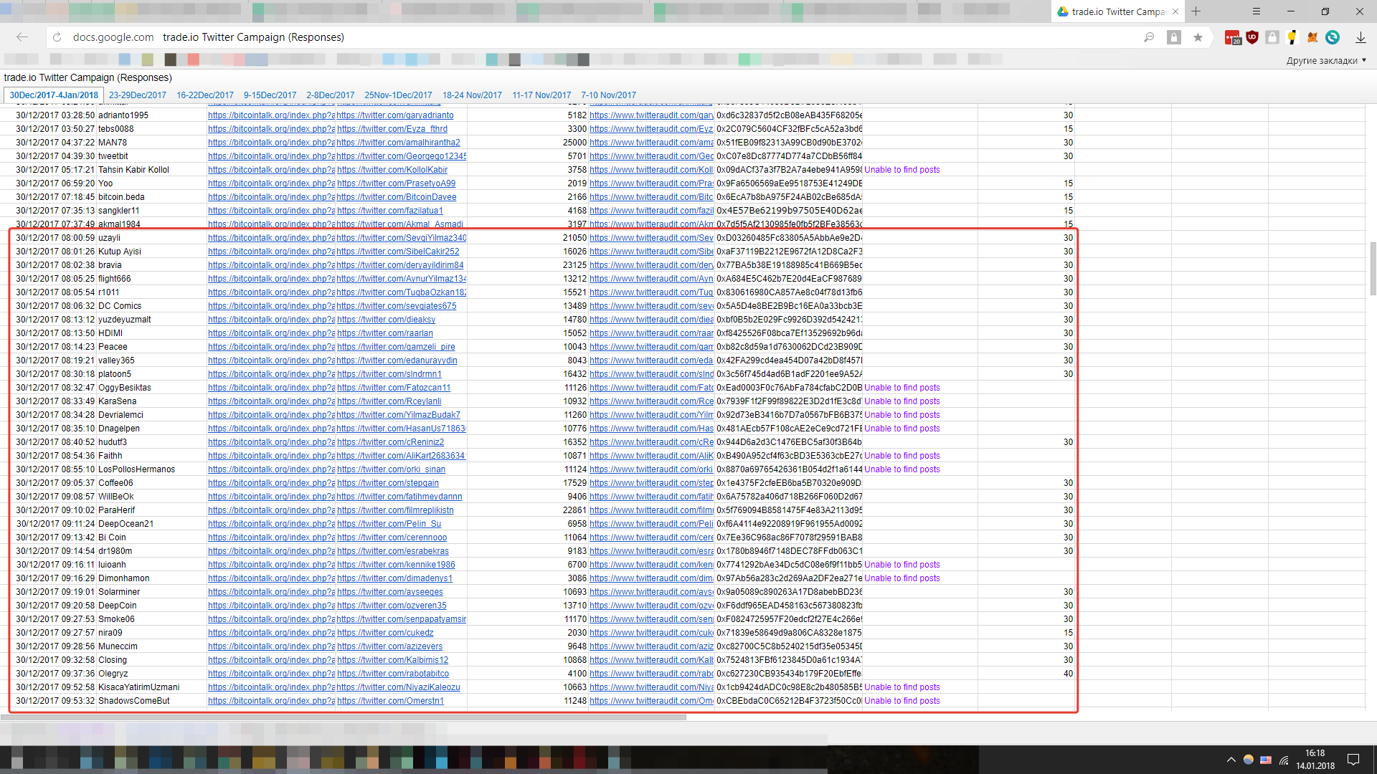This screenshot has width=1377, height=774.
Task: Open bitcointalk link in ShadowsComeBut row
Action: point(271,701)
